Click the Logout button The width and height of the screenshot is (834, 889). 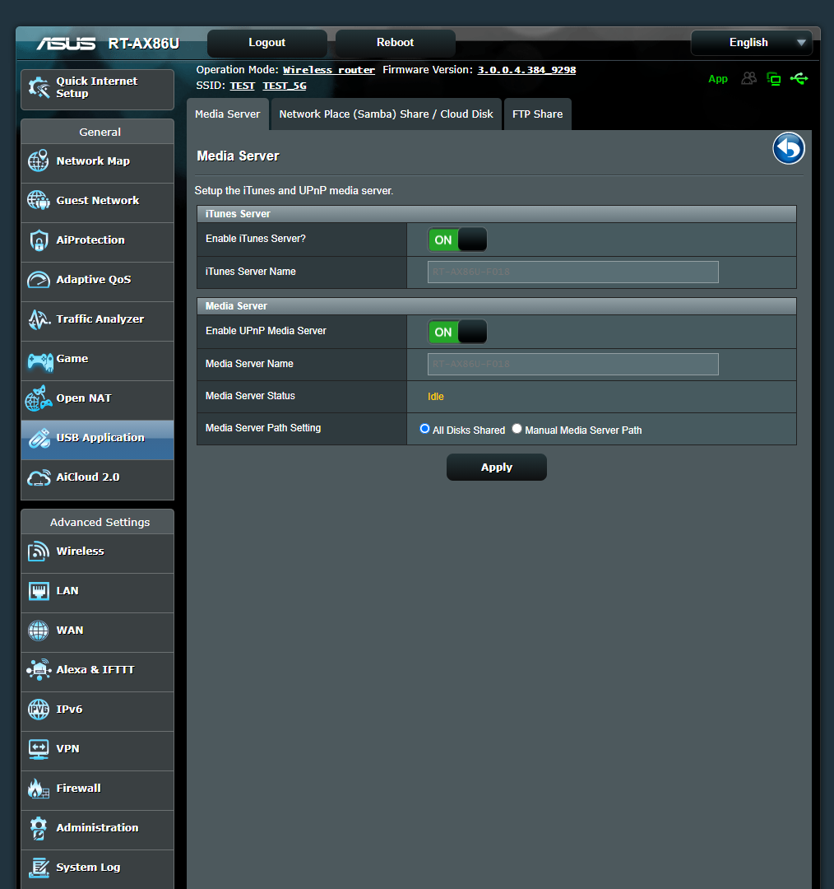tap(266, 43)
